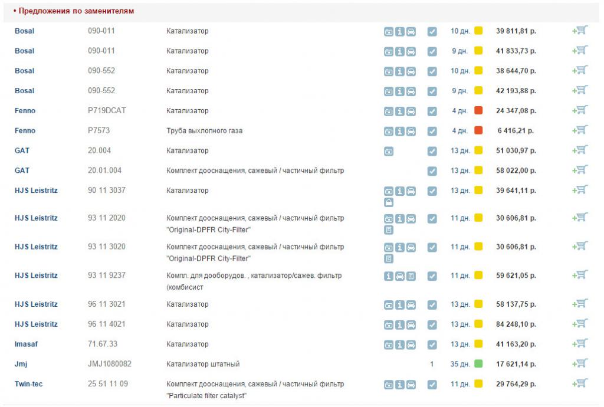This screenshot has width=604, height=407.
Task: Toggle checkmark in GAT 20.01.004 row
Action: tap(432, 171)
